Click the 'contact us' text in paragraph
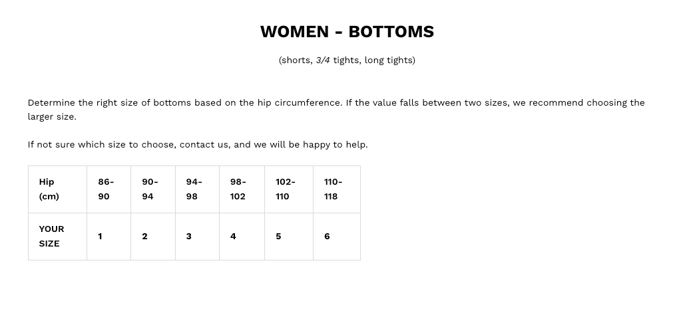Image resolution: width=675 pixels, height=311 pixels. 204,145
